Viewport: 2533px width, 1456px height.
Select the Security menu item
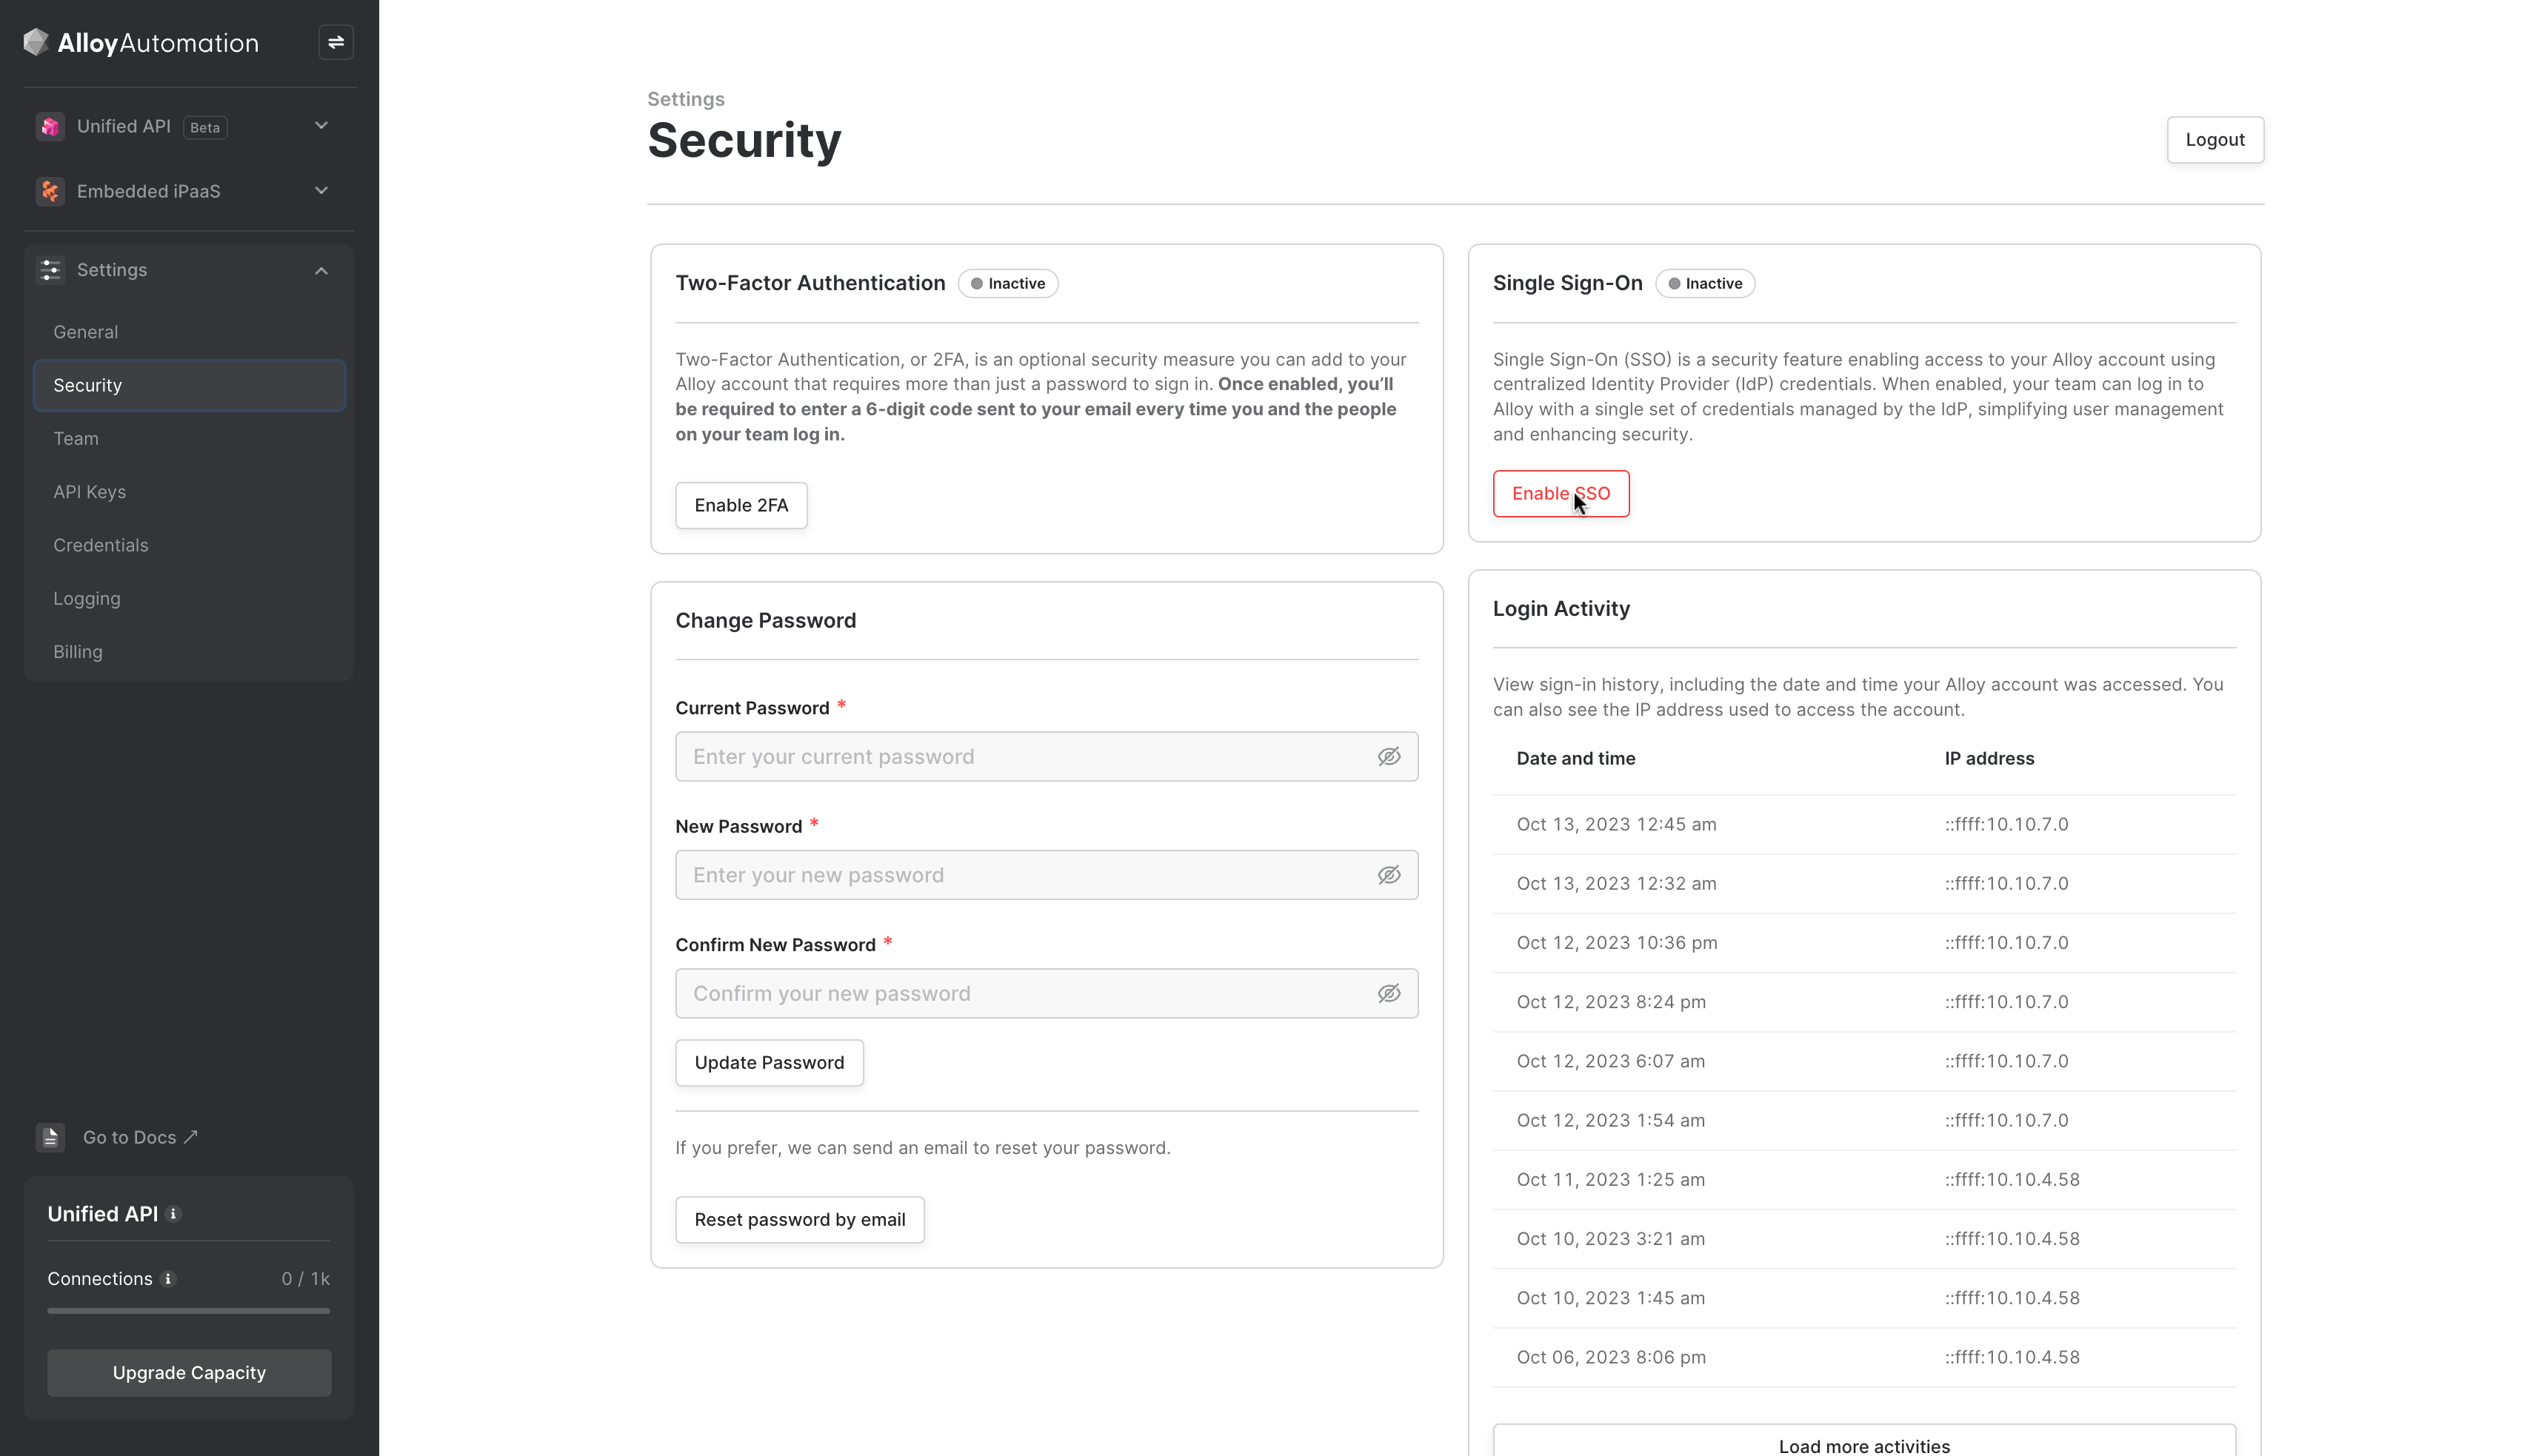click(x=189, y=385)
